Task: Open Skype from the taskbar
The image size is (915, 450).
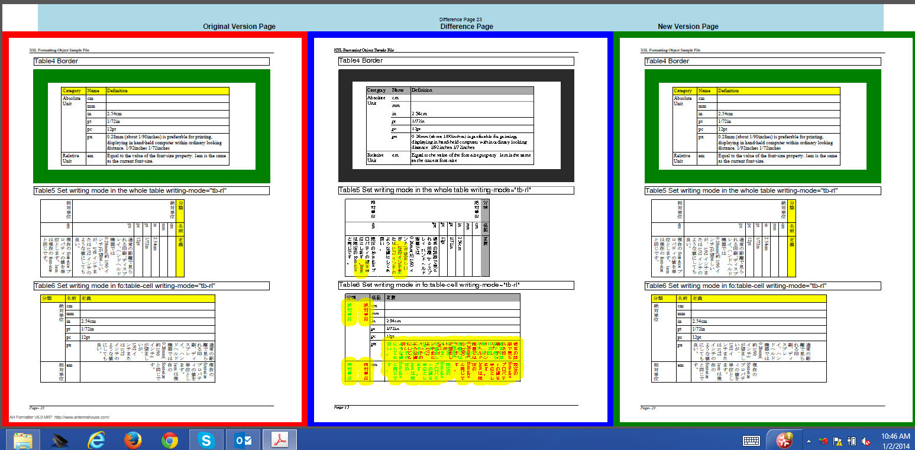Action: [206, 440]
